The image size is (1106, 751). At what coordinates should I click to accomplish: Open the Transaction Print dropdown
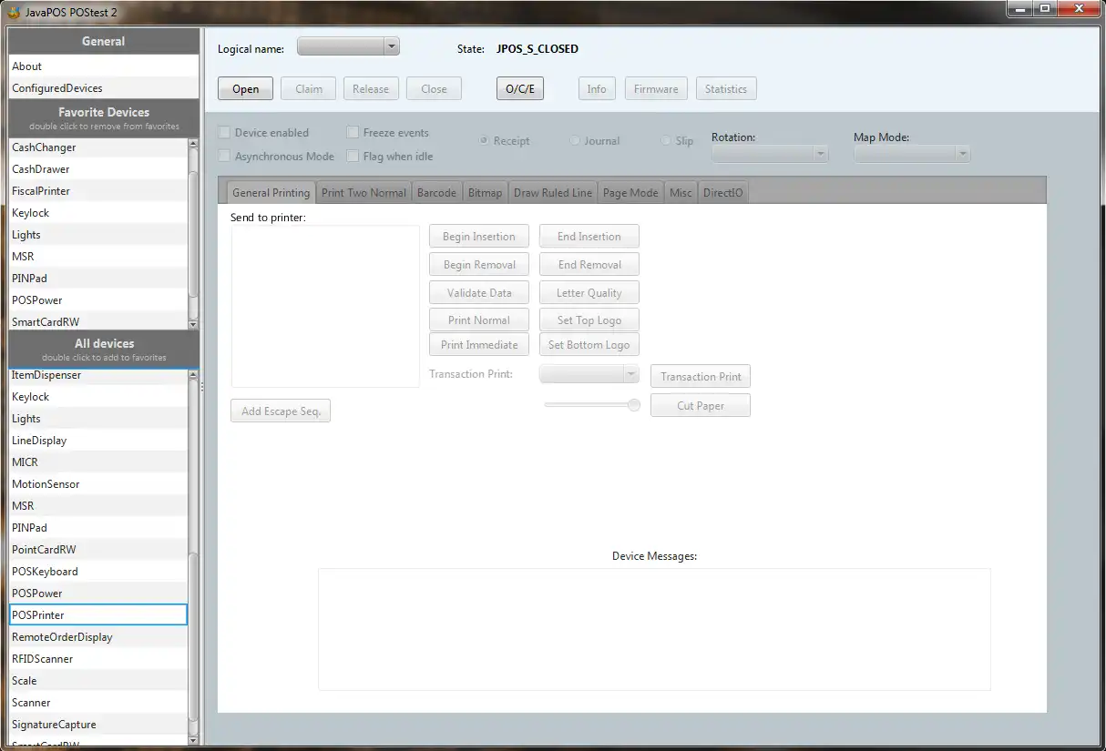click(589, 374)
